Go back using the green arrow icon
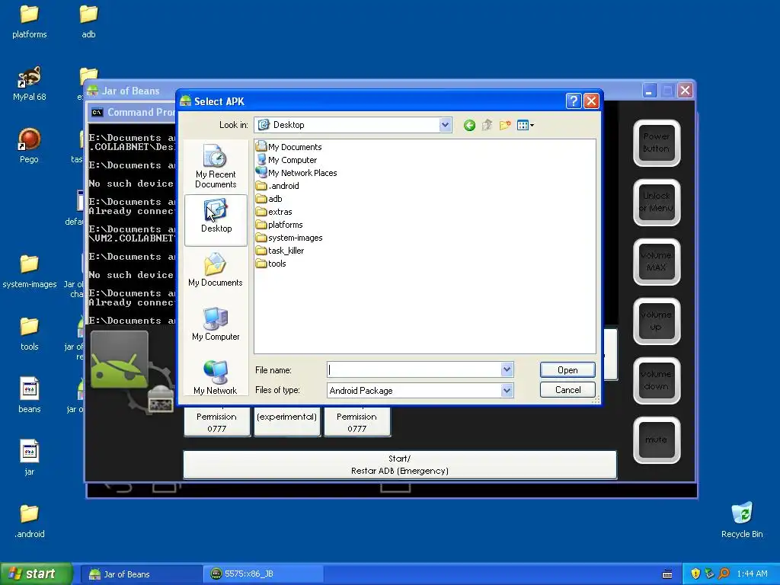The width and height of the screenshot is (780, 585). pyautogui.click(x=469, y=126)
